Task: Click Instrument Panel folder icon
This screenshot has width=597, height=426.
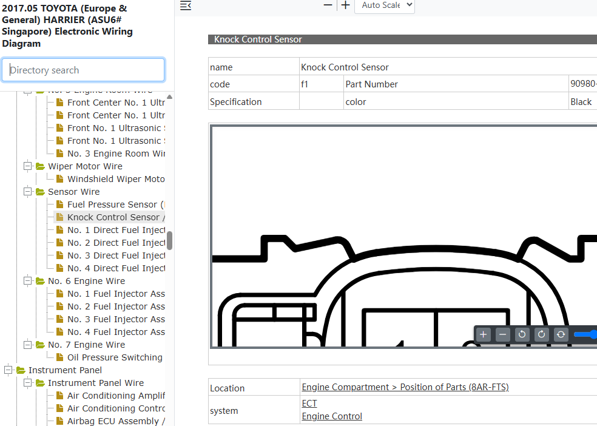Action: (x=21, y=370)
